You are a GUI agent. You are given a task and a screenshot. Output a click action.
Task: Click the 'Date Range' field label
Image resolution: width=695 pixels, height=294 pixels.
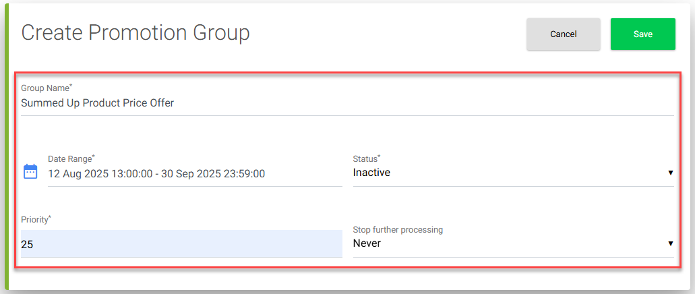(x=71, y=158)
